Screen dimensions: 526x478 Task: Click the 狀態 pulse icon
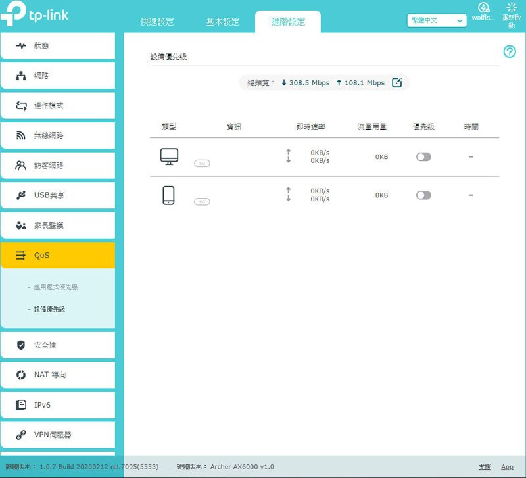[21, 45]
